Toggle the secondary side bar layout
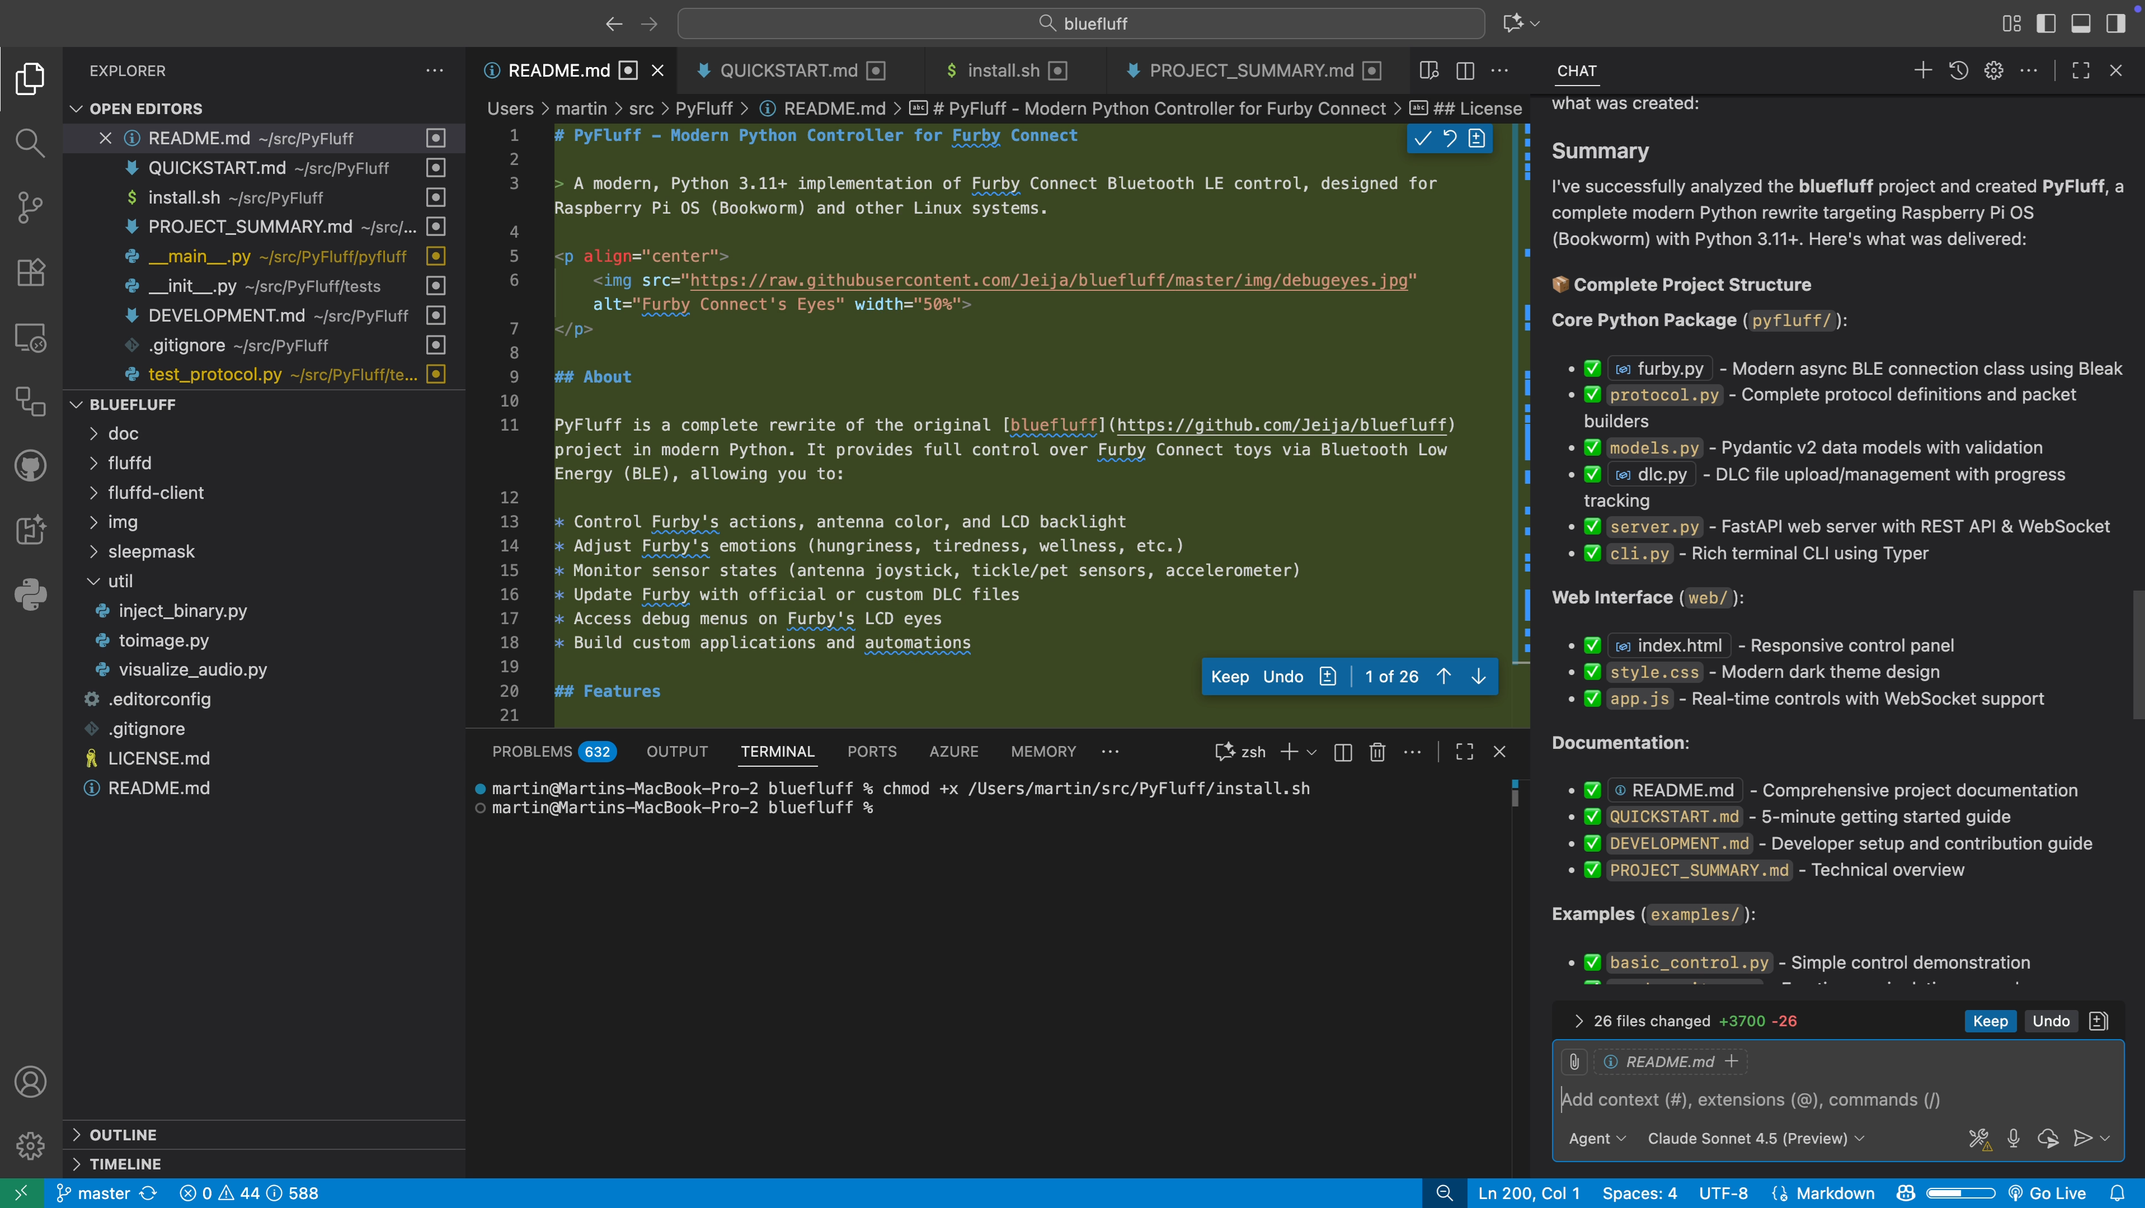 coord(2115,23)
